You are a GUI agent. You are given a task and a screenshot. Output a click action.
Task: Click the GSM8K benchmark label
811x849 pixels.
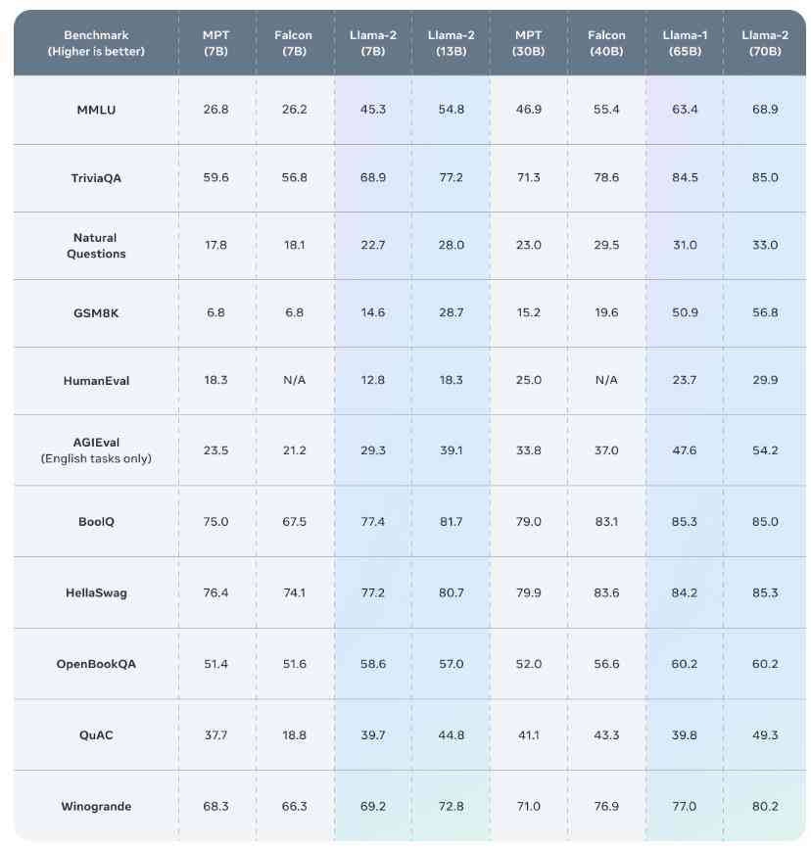click(x=96, y=313)
